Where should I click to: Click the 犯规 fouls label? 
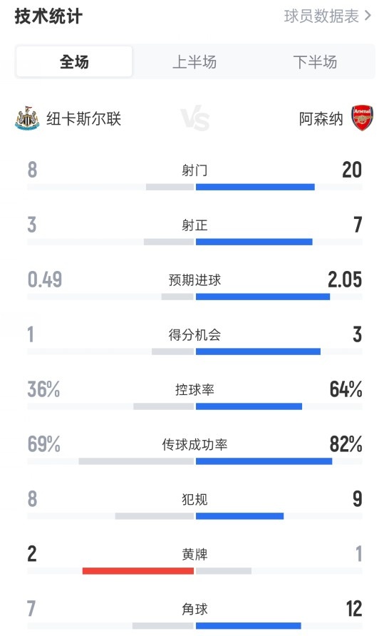click(x=195, y=499)
